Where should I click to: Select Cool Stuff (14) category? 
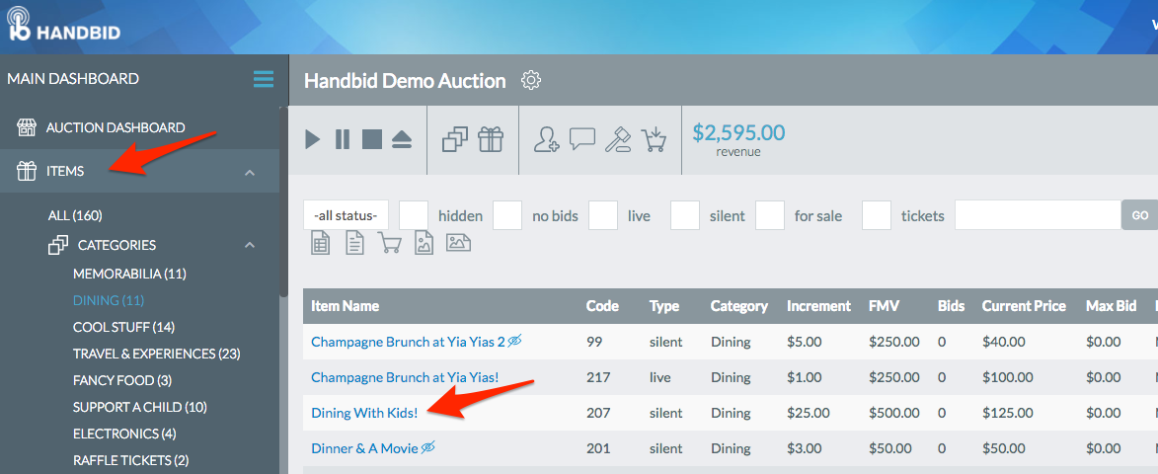coord(123,327)
